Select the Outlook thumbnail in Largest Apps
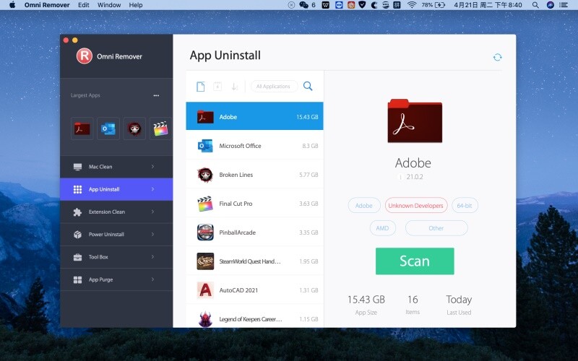578x361 pixels. coord(108,129)
